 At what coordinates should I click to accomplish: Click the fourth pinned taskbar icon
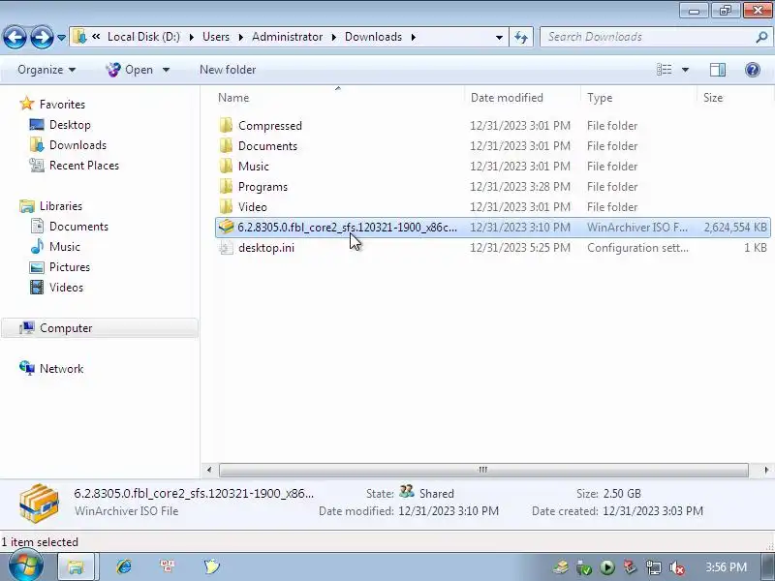tap(211, 566)
